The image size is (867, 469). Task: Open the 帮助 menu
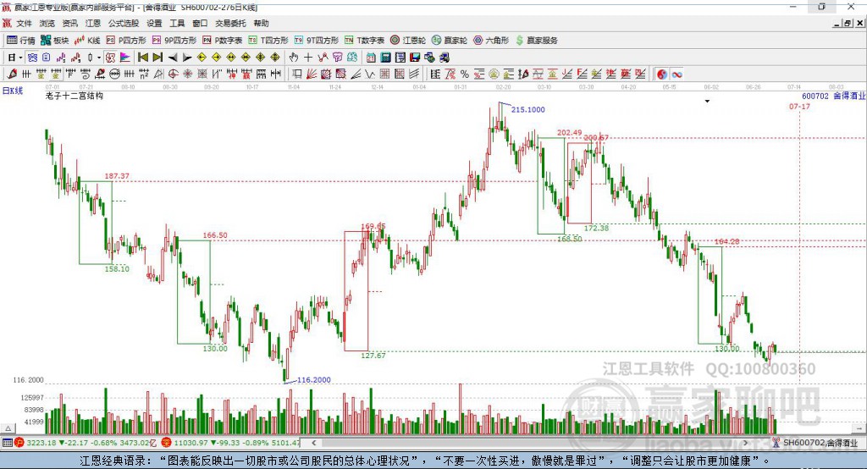pyautogui.click(x=261, y=23)
